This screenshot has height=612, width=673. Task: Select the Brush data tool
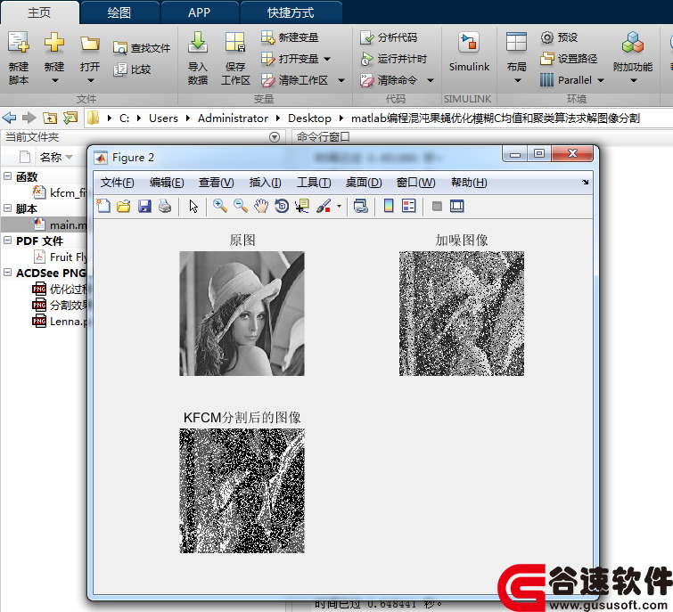[324, 207]
